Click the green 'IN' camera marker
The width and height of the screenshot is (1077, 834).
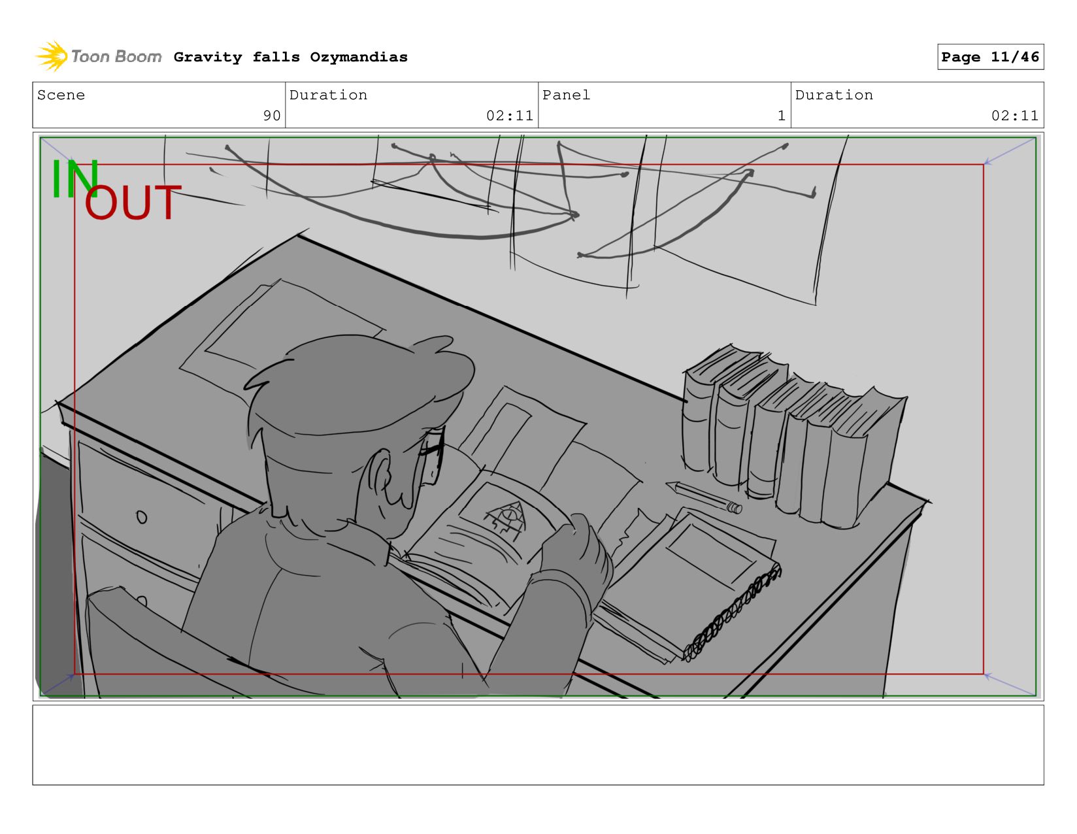[74, 178]
